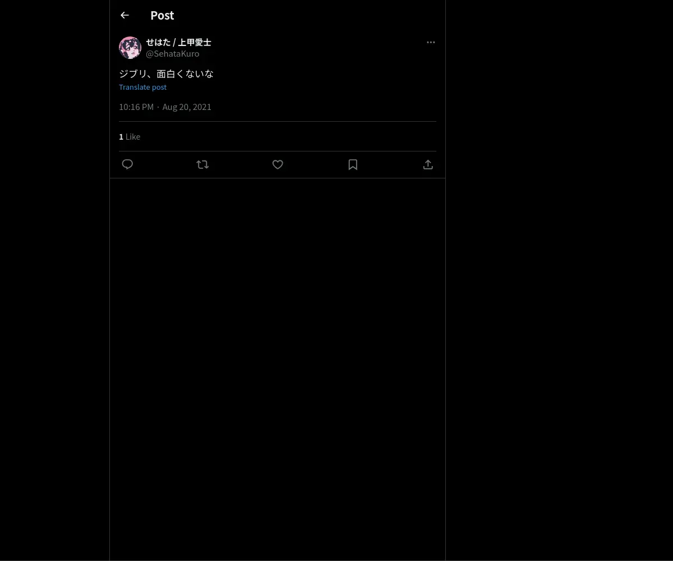Click the reply speech bubble icon
The image size is (673, 561).
(x=127, y=164)
